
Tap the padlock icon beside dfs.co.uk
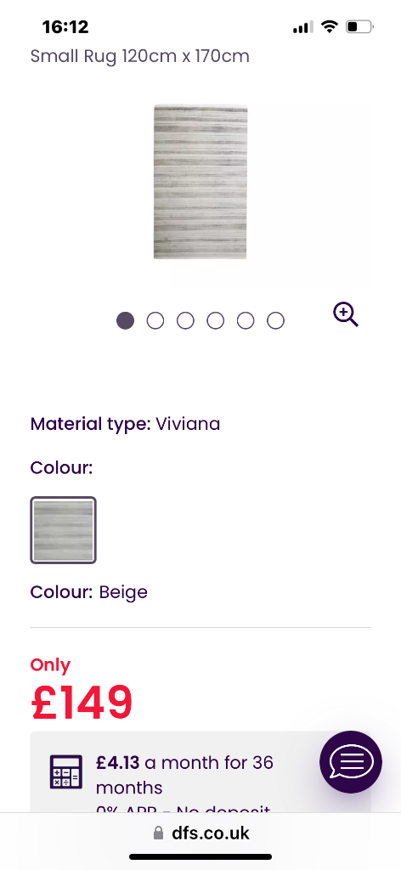[x=158, y=833]
